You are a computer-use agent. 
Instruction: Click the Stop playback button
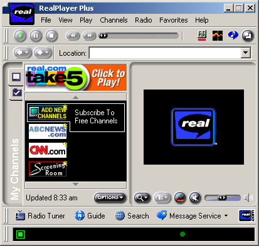(x=51, y=36)
